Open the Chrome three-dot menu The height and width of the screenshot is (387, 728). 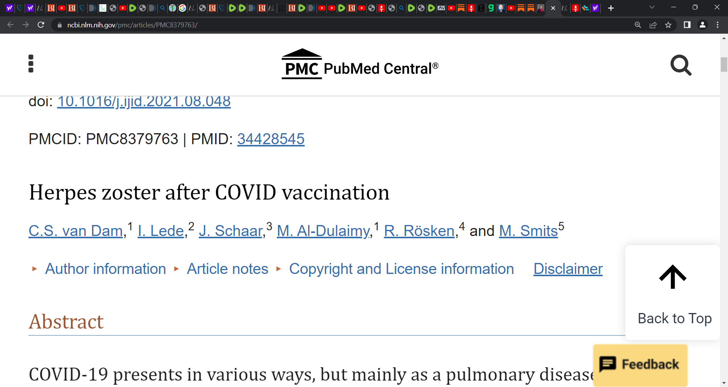(717, 25)
